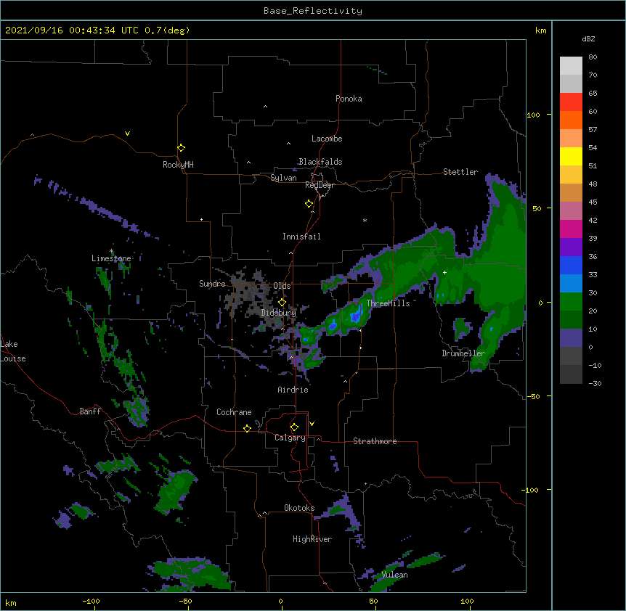
Task: Click the RockyMH label
Action: tap(178, 165)
